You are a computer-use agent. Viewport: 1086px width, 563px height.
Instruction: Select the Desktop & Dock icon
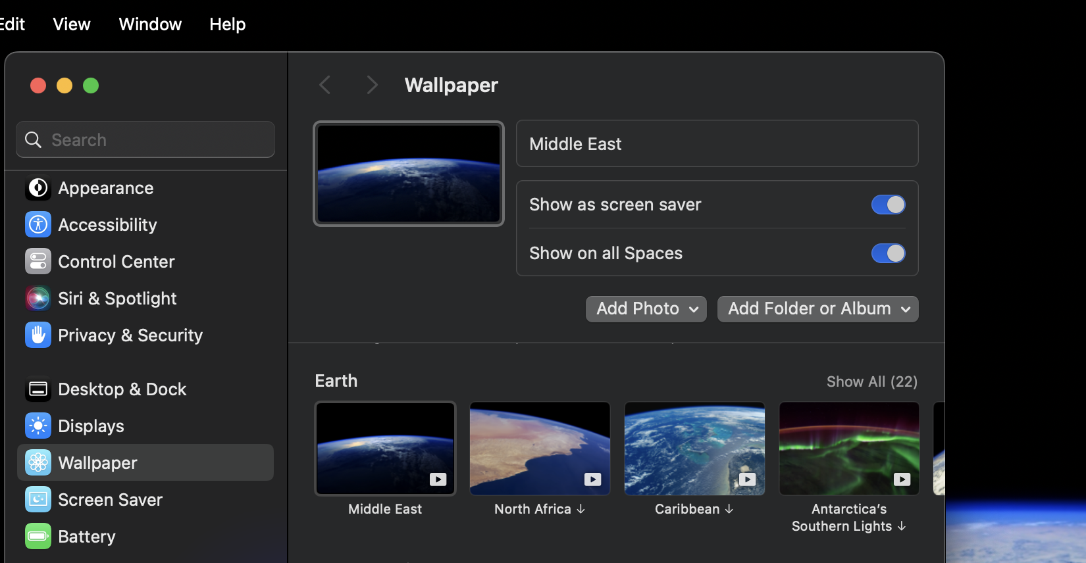38,389
